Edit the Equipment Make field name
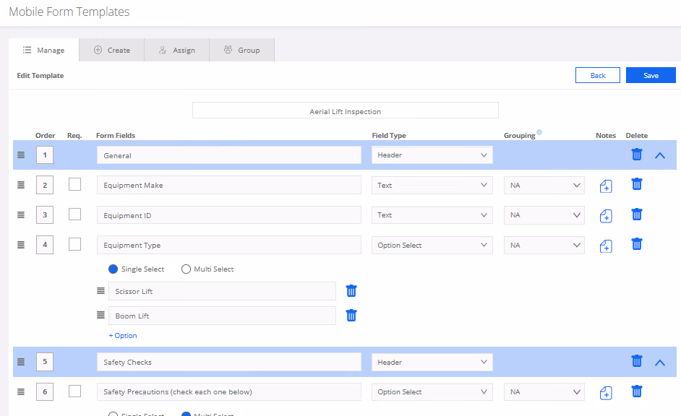The image size is (681, 416). point(229,185)
